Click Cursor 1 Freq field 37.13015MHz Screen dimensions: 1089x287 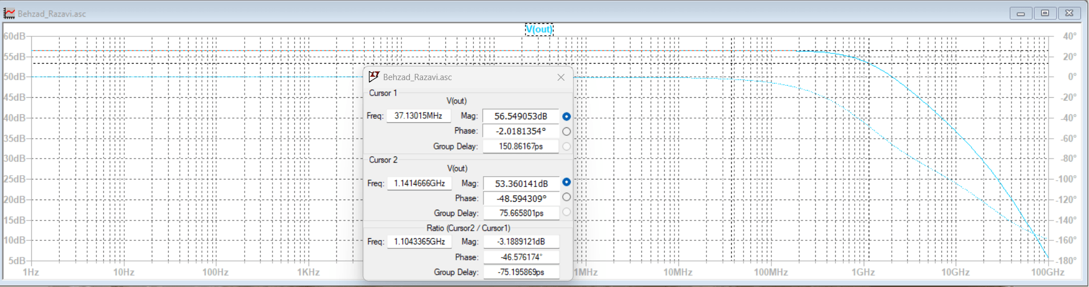(418, 116)
